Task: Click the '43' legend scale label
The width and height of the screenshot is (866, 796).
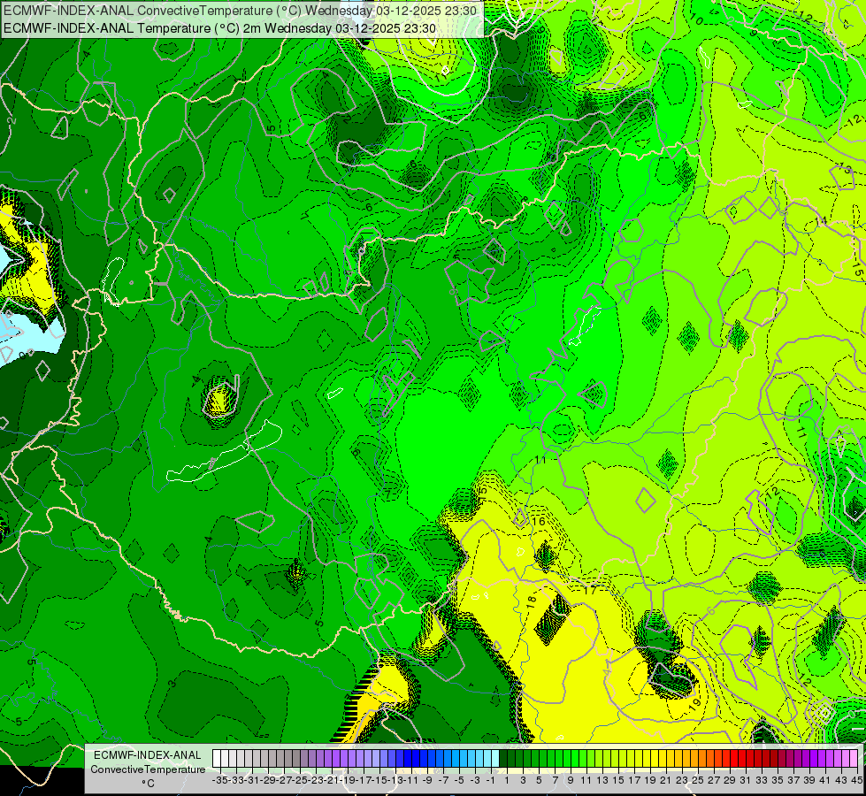Action: point(841,780)
